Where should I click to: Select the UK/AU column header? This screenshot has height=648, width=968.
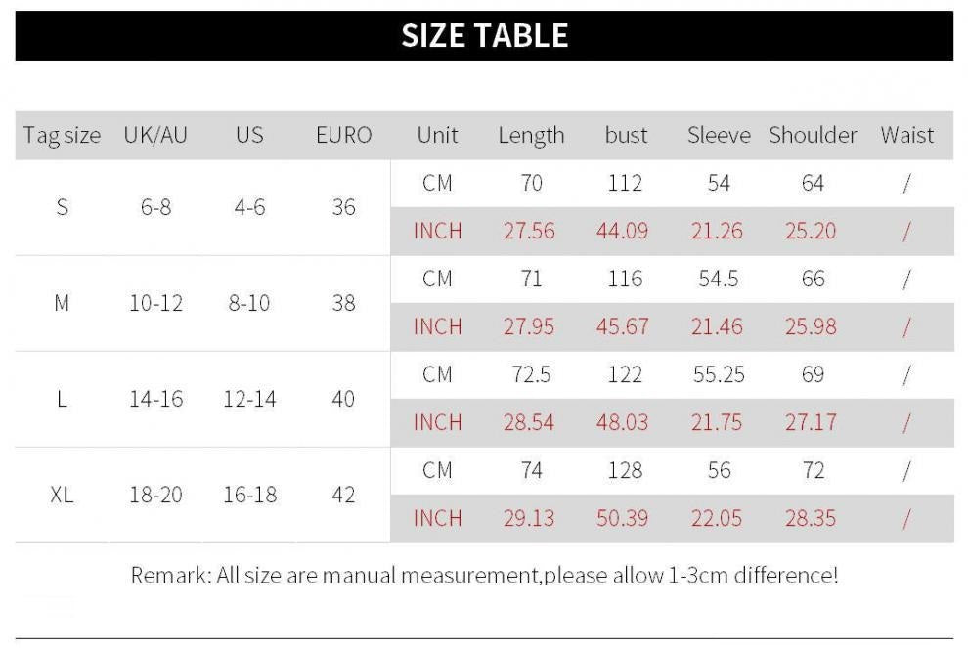(x=155, y=135)
